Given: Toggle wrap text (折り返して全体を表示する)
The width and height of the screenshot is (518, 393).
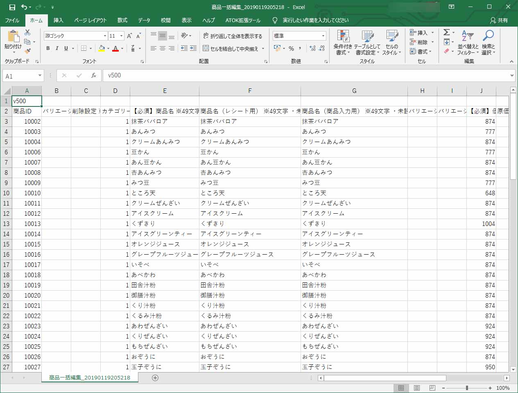Looking at the screenshot, I should 233,36.
